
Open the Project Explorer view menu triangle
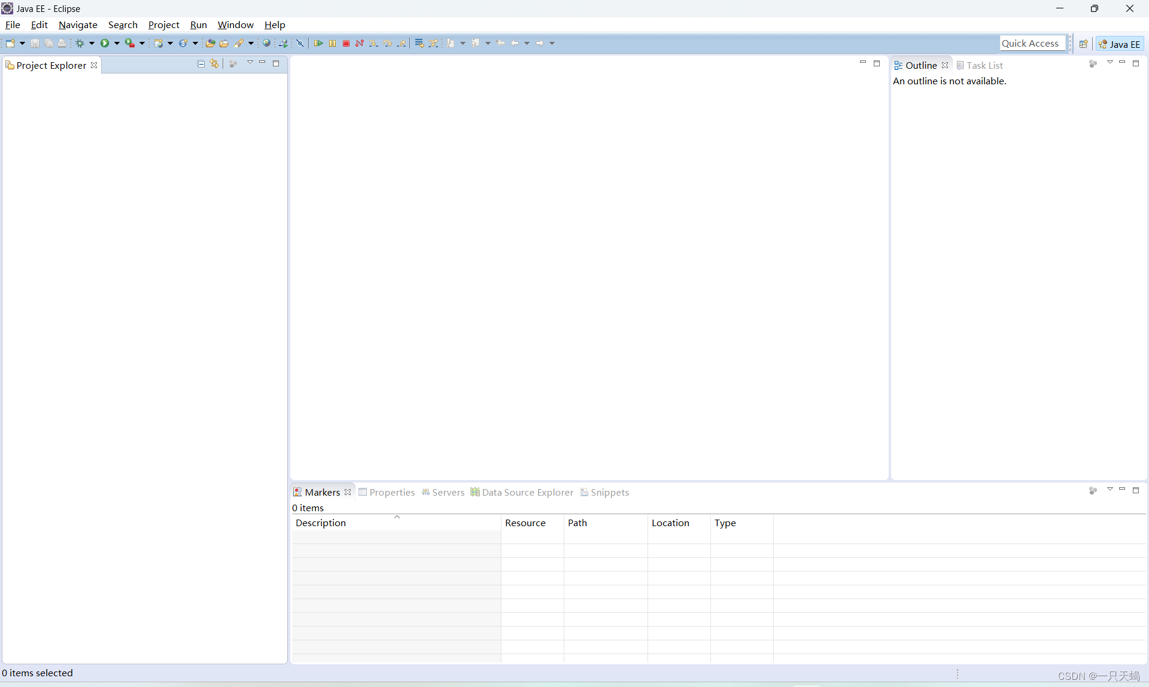(x=250, y=62)
